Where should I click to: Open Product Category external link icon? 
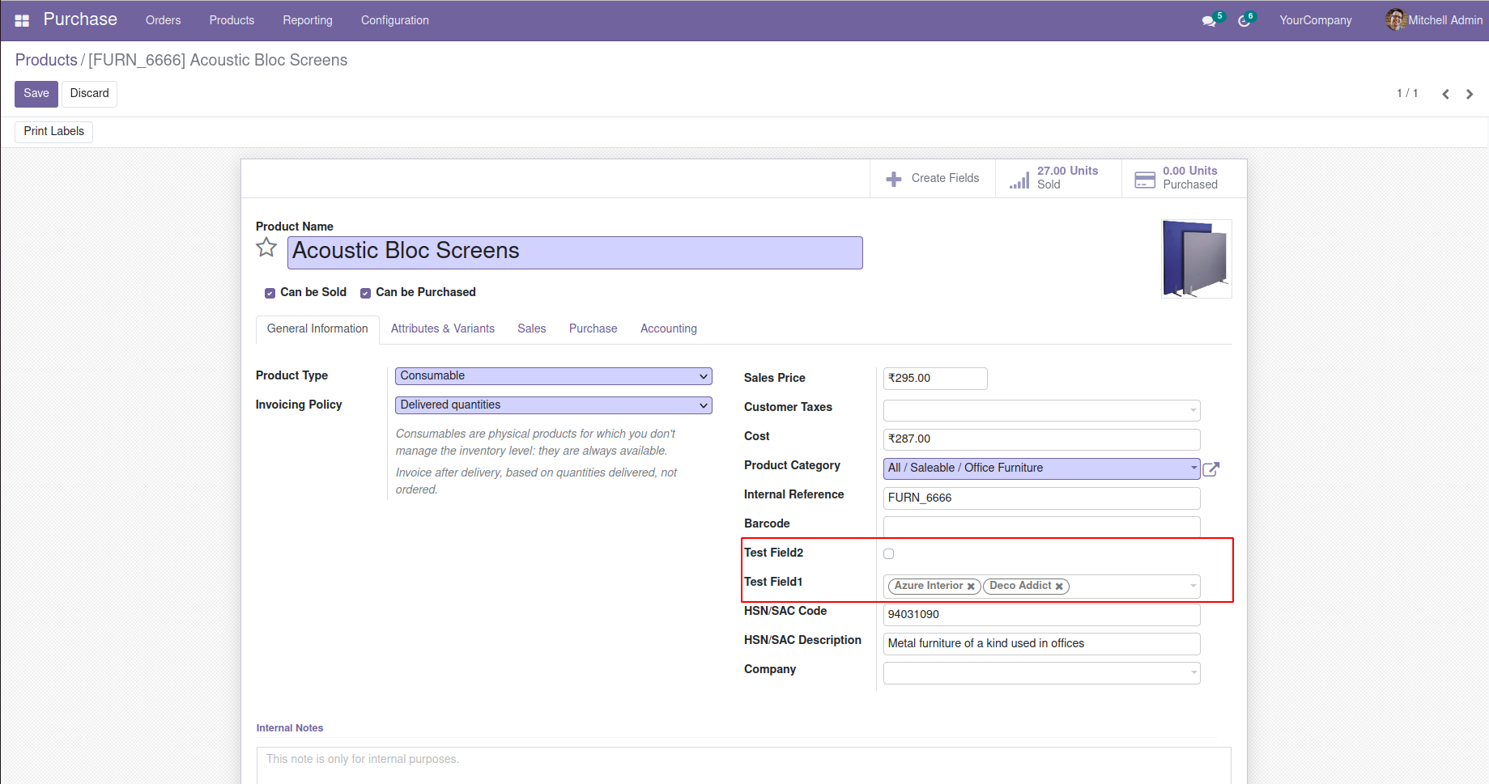click(x=1211, y=469)
